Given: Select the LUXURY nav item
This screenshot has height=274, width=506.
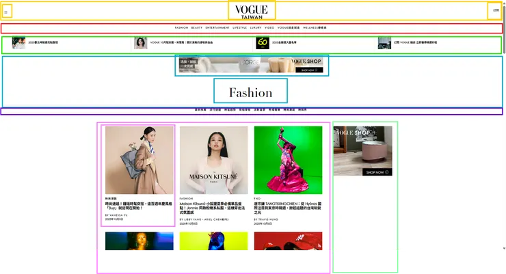Looking at the screenshot, I should coord(256,28).
